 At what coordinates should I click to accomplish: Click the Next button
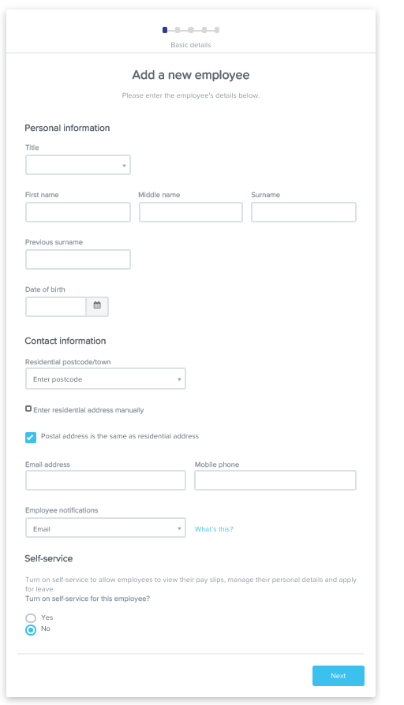tap(339, 676)
